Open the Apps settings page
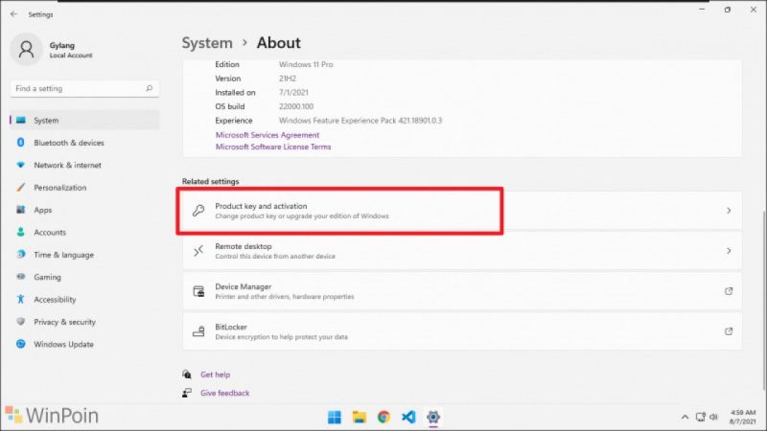 click(x=84, y=210)
